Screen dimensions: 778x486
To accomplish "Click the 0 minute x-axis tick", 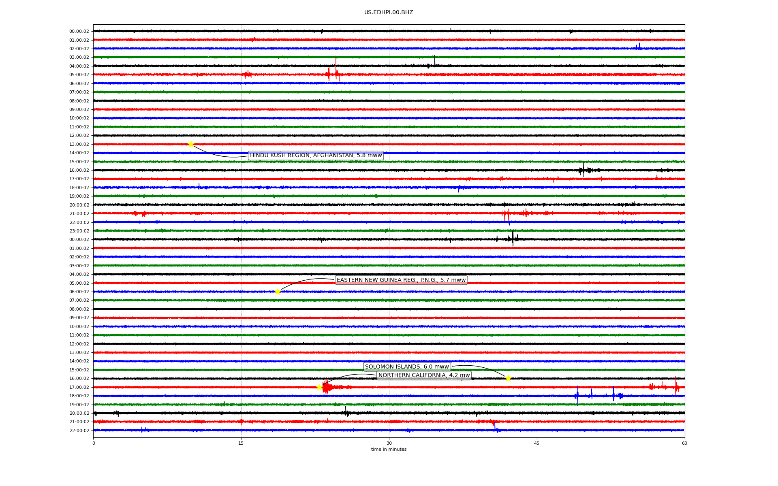I will pos(94,443).
